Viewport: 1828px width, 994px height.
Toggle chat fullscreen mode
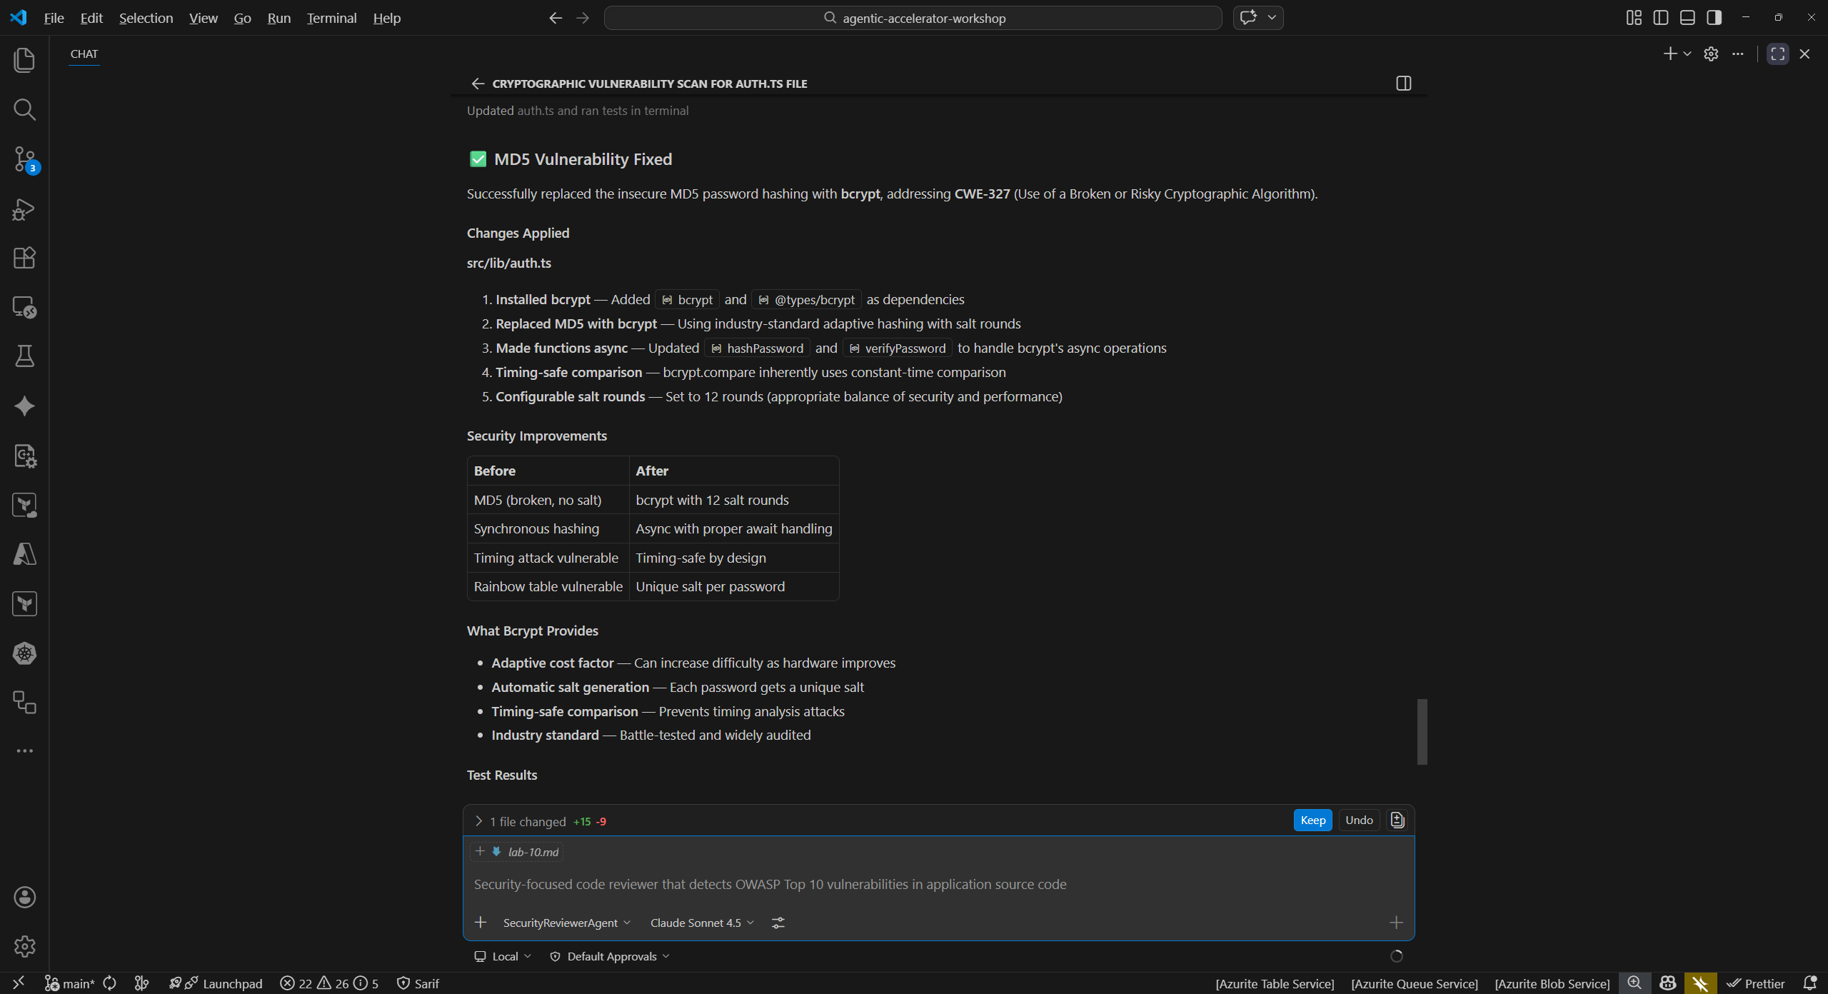pyautogui.click(x=1777, y=53)
